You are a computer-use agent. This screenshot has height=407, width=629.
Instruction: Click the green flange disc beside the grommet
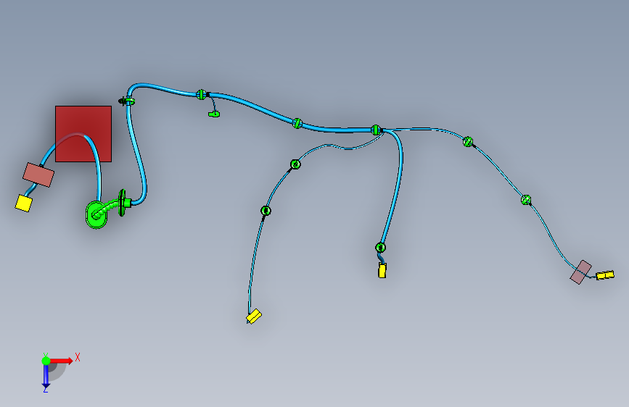tap(122, 203)
